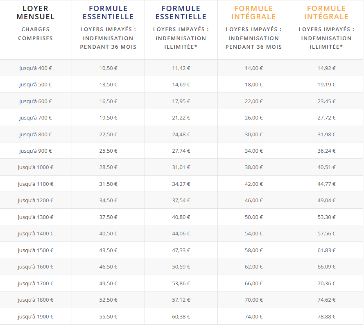Screen dimensions: 364x325
Task: Click the '27,72 €' price cell
Action: coord(326,118)
